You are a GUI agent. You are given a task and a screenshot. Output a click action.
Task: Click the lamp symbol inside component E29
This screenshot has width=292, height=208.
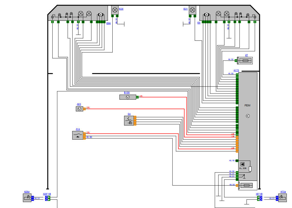(x=115, y=10)
